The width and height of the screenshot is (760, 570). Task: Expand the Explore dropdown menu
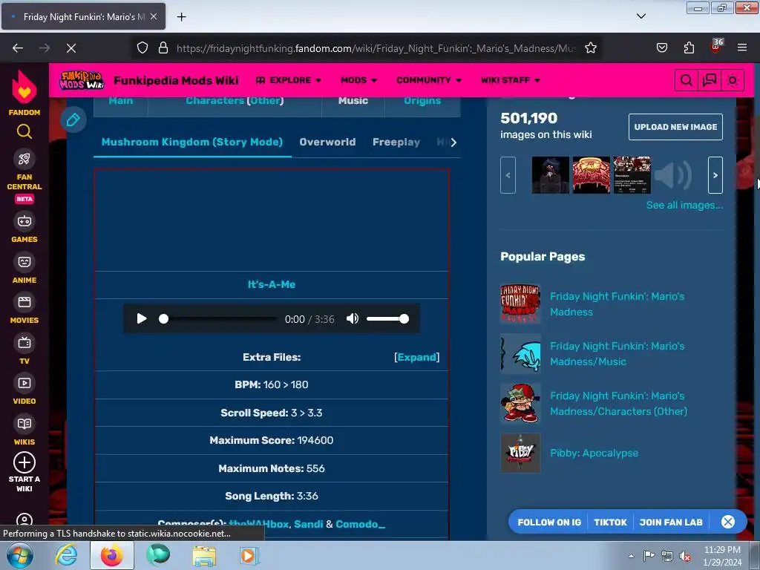(x=289, y=80)
